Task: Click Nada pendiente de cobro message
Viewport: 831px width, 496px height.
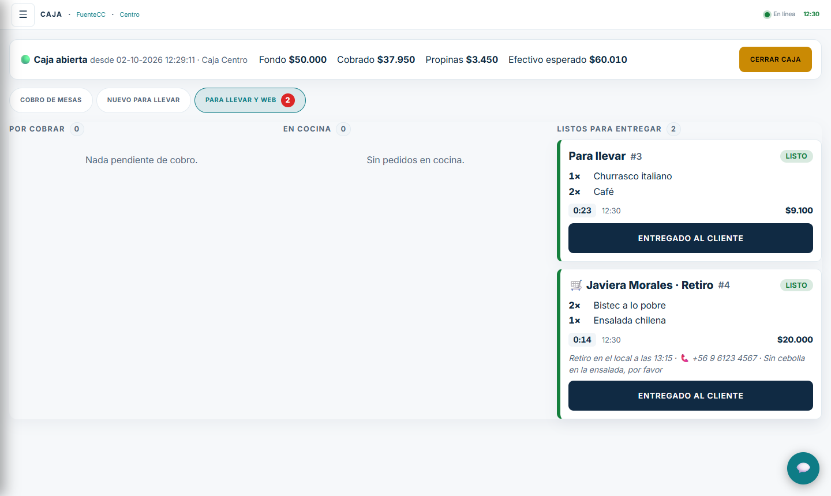Action: coord(141,160)
